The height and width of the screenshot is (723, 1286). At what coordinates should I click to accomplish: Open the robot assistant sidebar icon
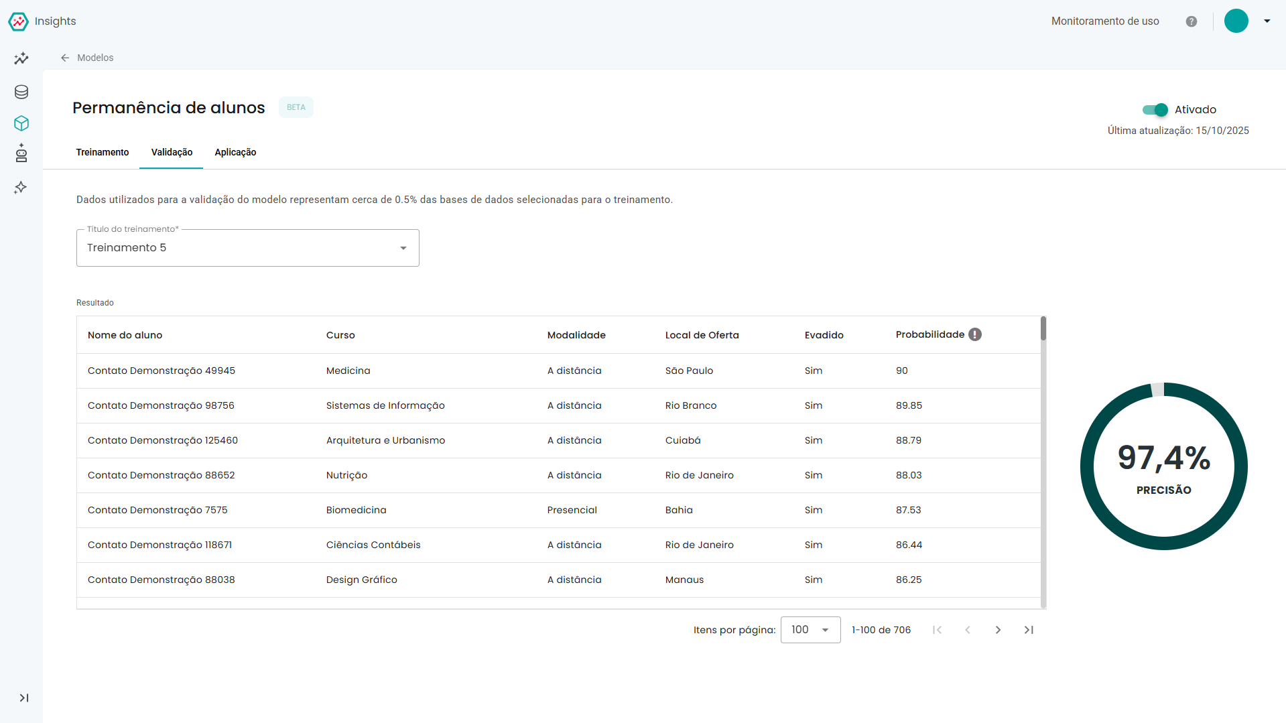point(21,153)
